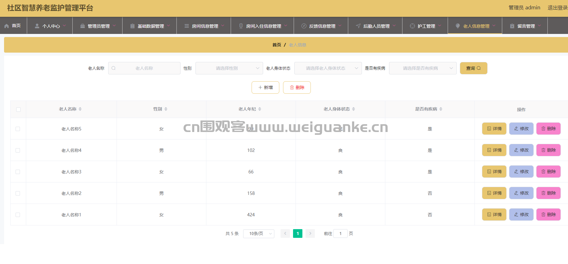
Task: Expand the 老人身体状态 dropdown filter
Action: [x=328, y=68]
